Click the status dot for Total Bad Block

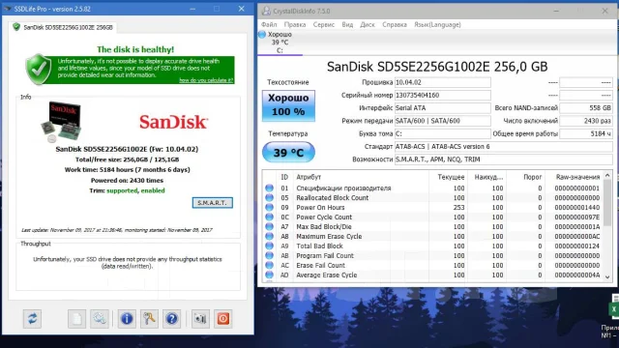(x=269, y=246)
